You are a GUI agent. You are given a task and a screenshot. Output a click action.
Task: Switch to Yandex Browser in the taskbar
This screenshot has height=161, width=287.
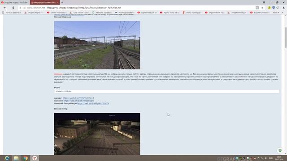coord(35,158)
